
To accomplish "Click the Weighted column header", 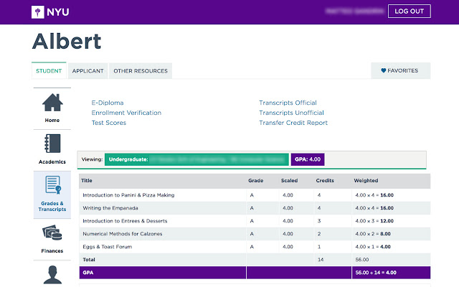I will [366, 180].
